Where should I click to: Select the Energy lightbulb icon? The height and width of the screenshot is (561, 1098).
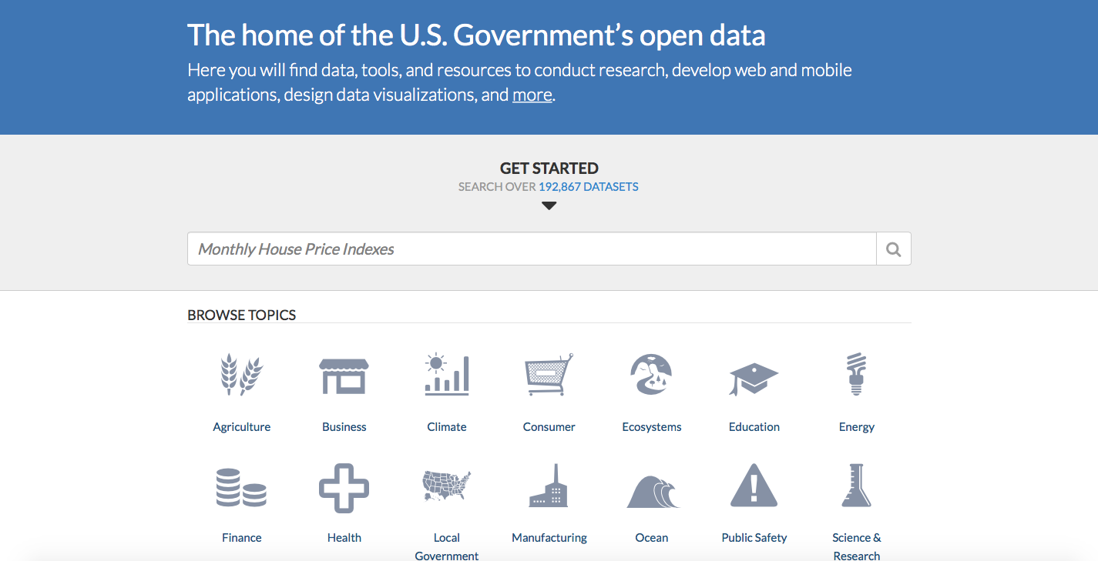click(856, 375)
